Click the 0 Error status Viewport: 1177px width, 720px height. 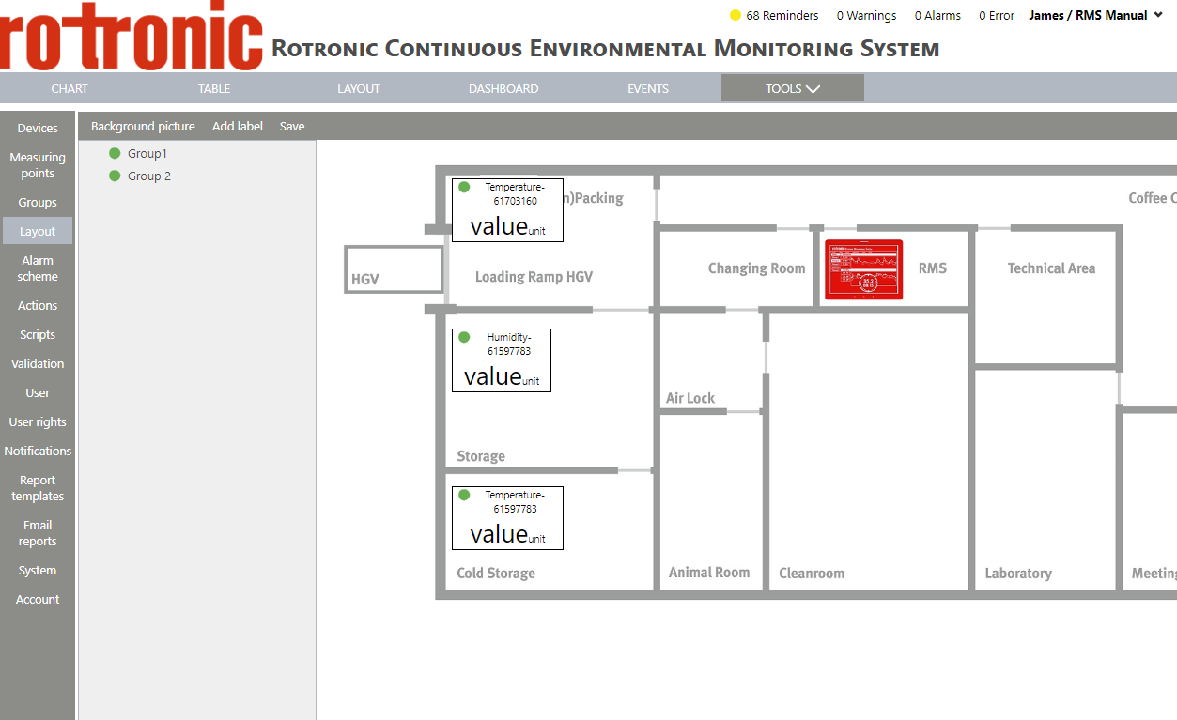(x=997, y=16)
